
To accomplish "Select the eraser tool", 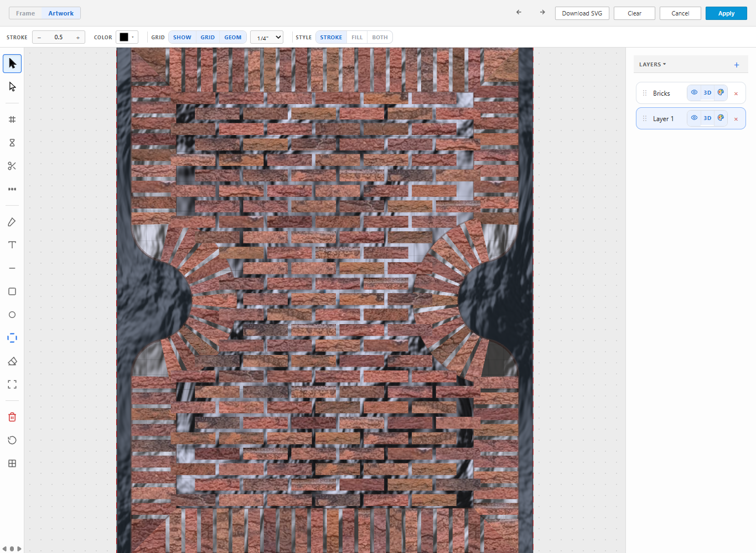I will (12, 361).
